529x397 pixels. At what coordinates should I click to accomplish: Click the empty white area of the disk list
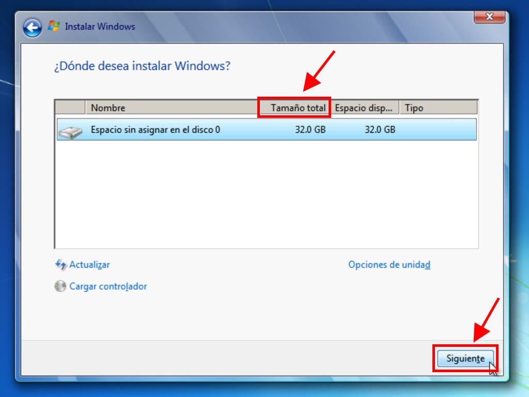tap(266, 196)
